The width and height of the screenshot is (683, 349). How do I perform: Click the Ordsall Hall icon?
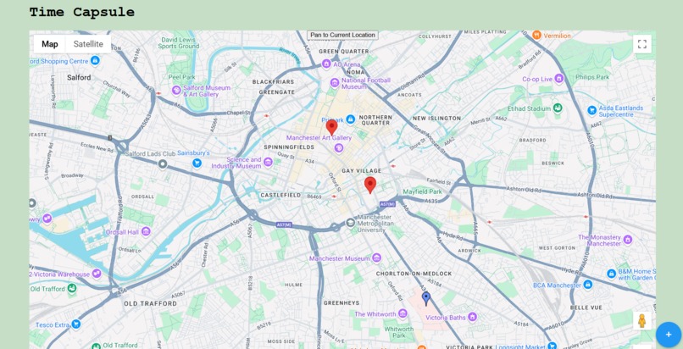point(146,231)
